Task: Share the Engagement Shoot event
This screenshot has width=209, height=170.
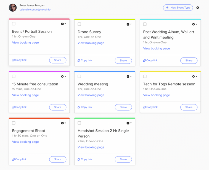Action: tap(58, 159)
